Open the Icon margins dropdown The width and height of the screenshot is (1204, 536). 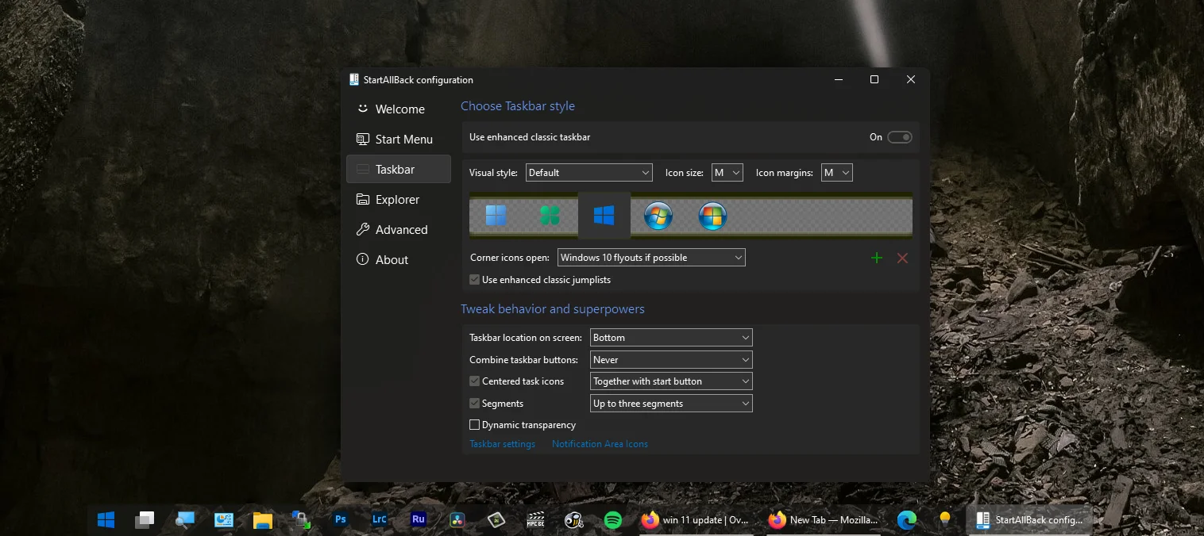pyautogui.click(x=837, y=173)
